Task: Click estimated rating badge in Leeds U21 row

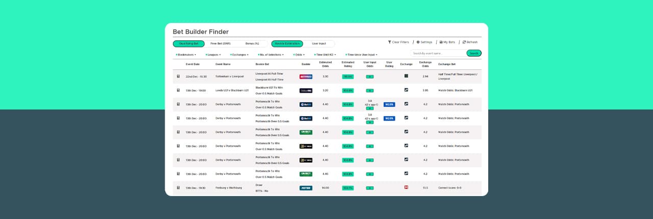Action: click(x=348, y=90)
